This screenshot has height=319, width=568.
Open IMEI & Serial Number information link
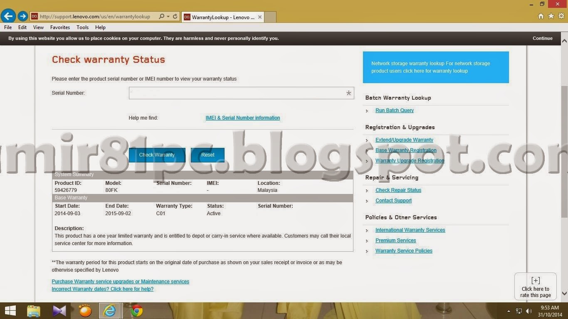[243, 118]
